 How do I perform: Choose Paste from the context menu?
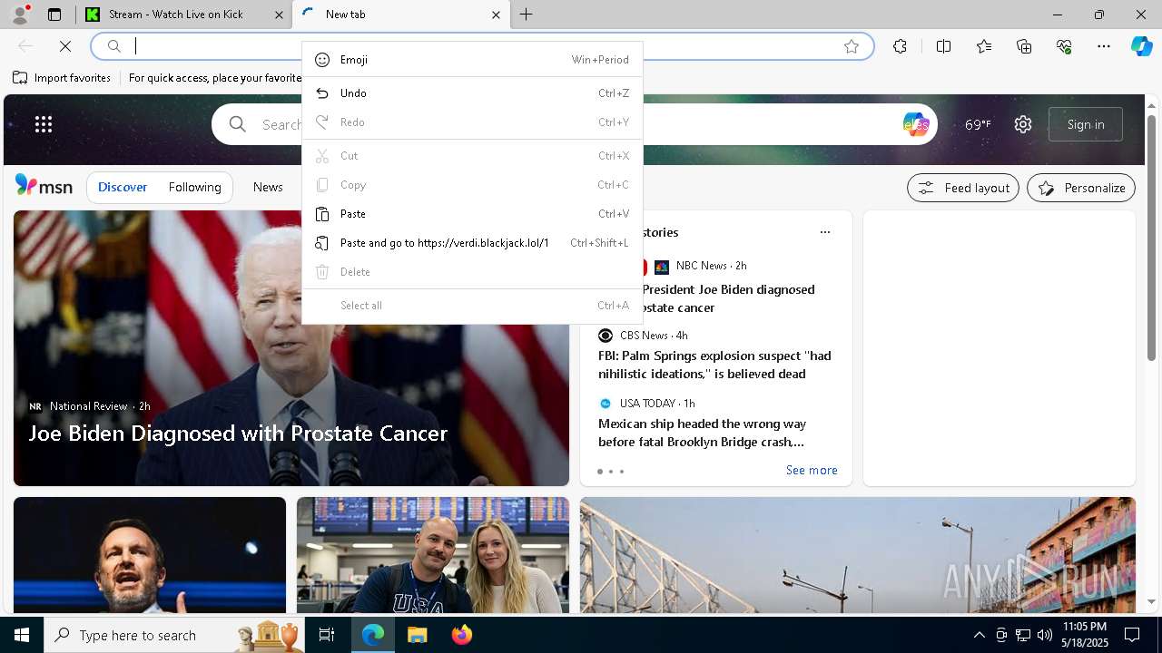pos(472,214)
